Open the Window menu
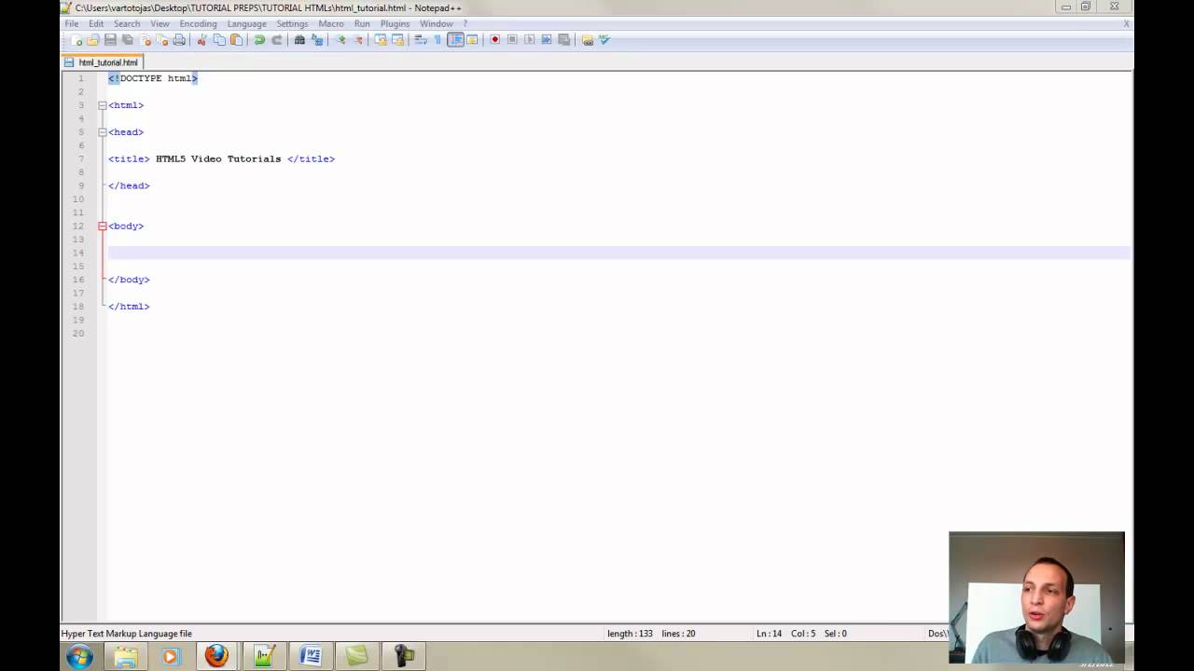This screenshot has height=671, width=1194. [x=436, y=23]
